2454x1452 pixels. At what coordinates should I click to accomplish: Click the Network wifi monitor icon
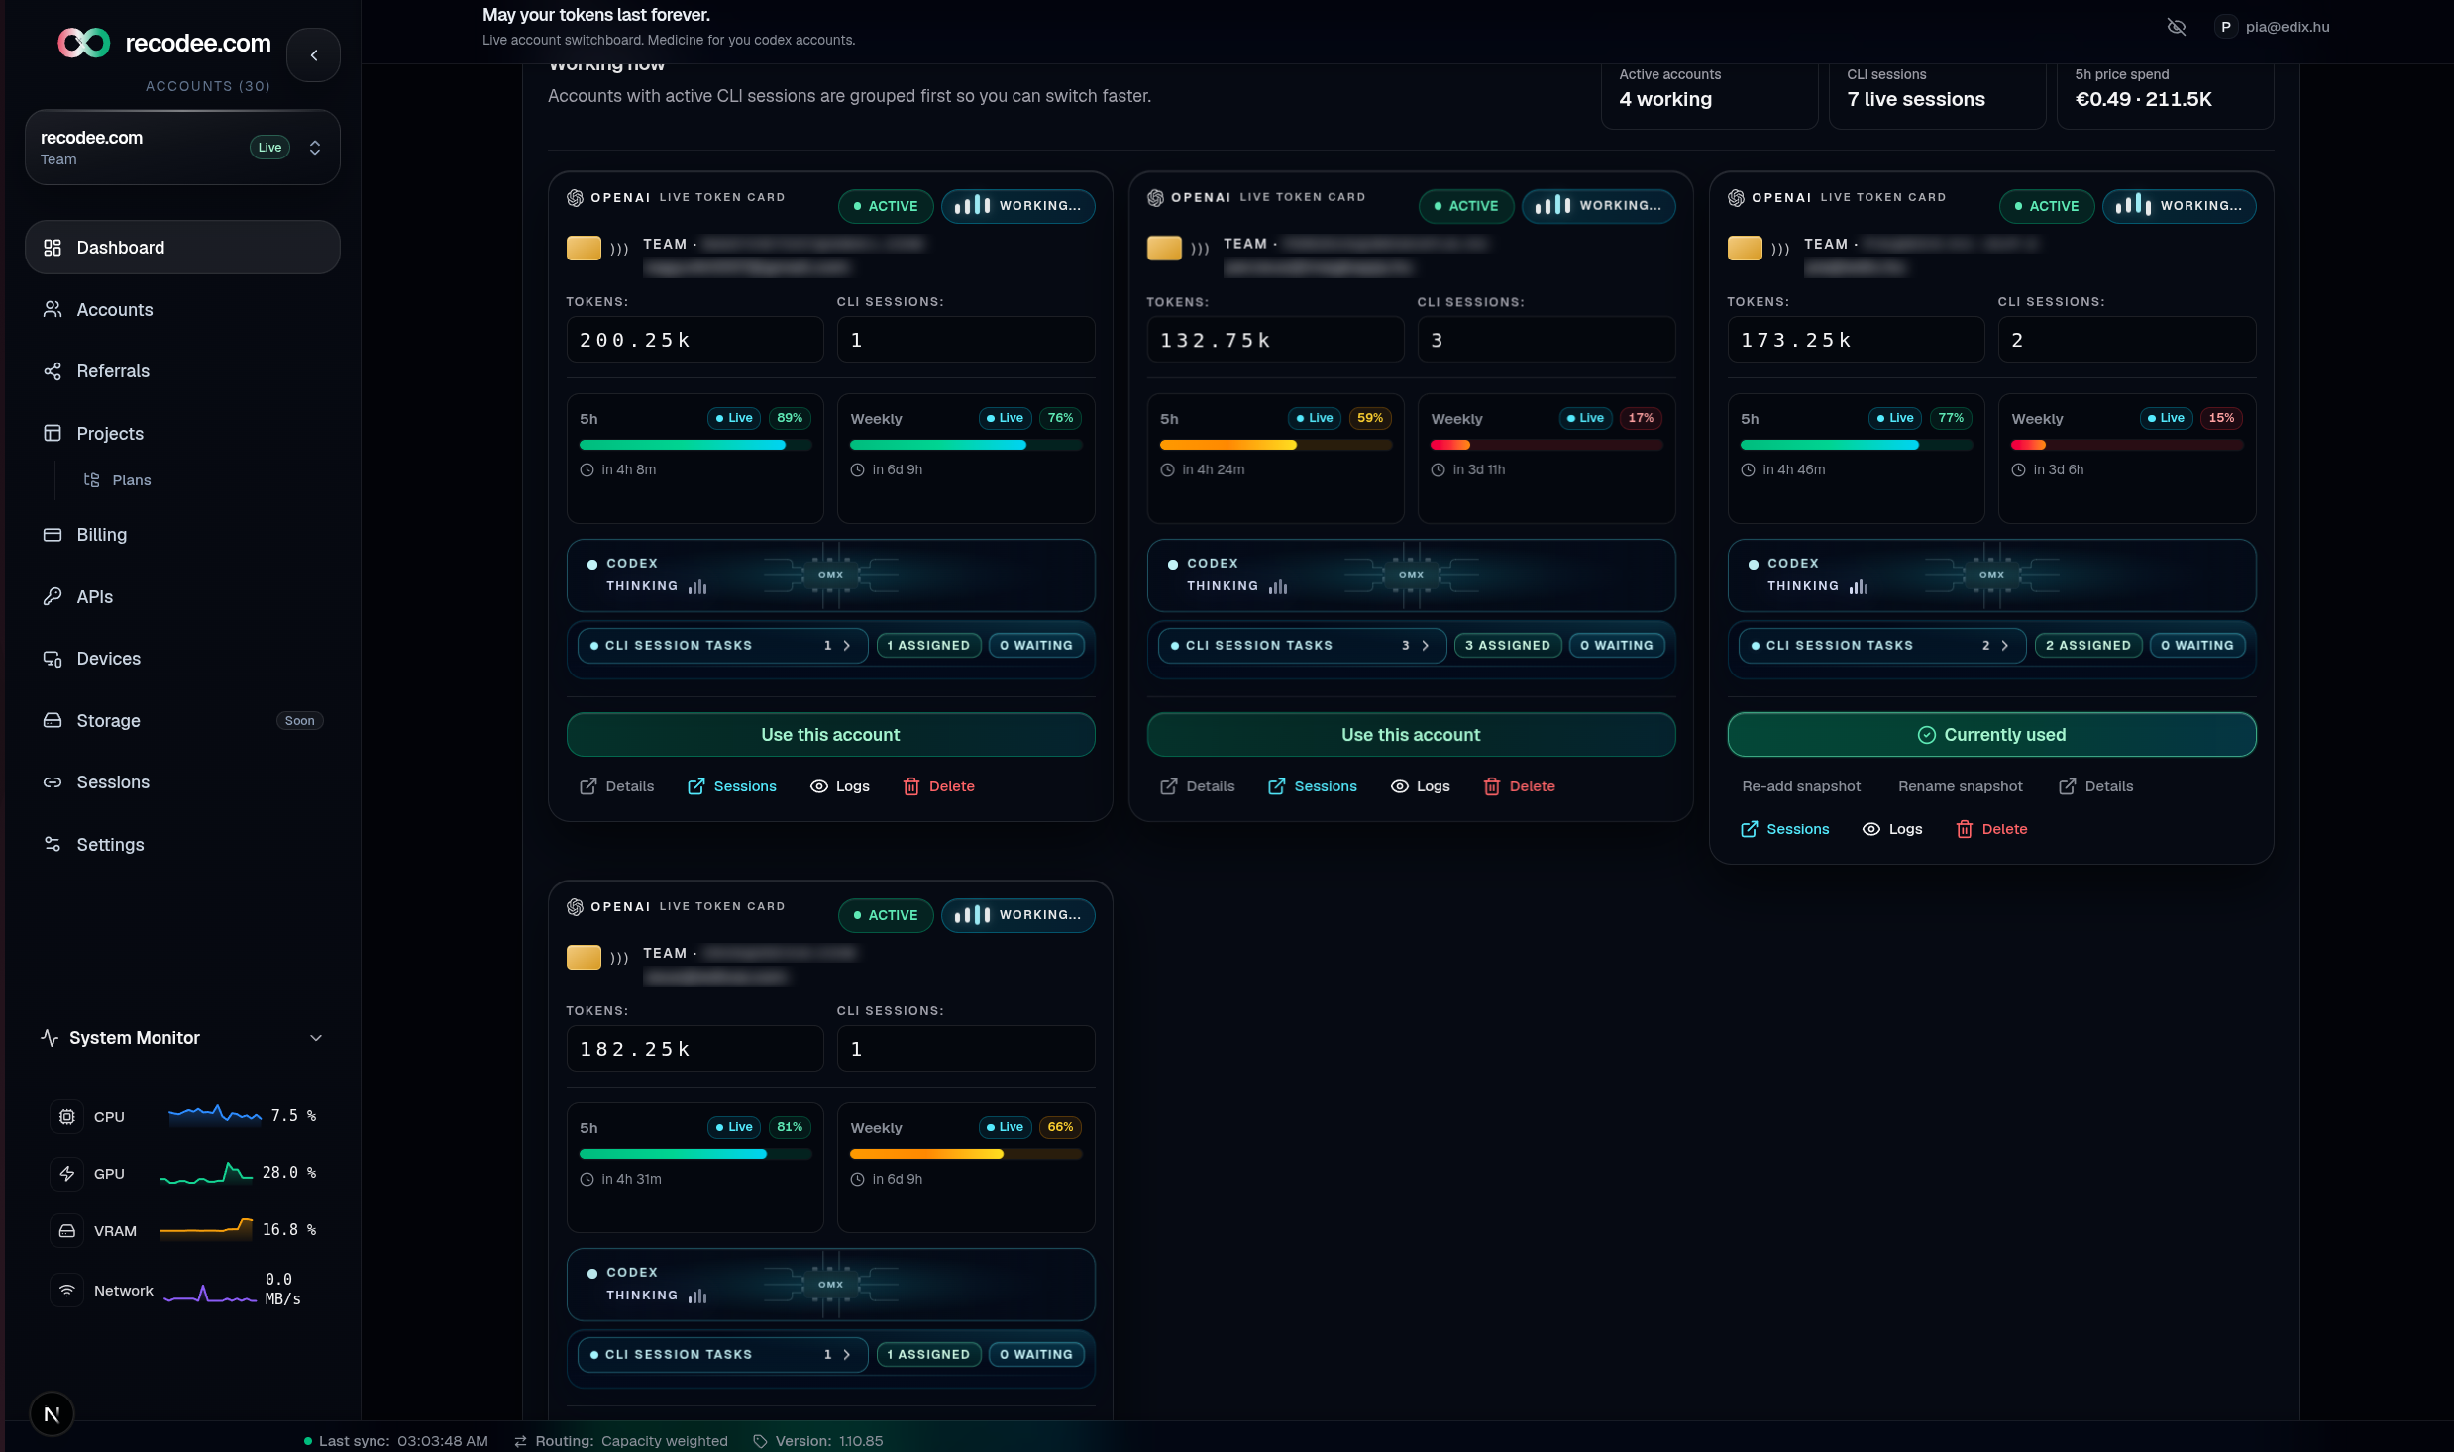(66, 1290)
